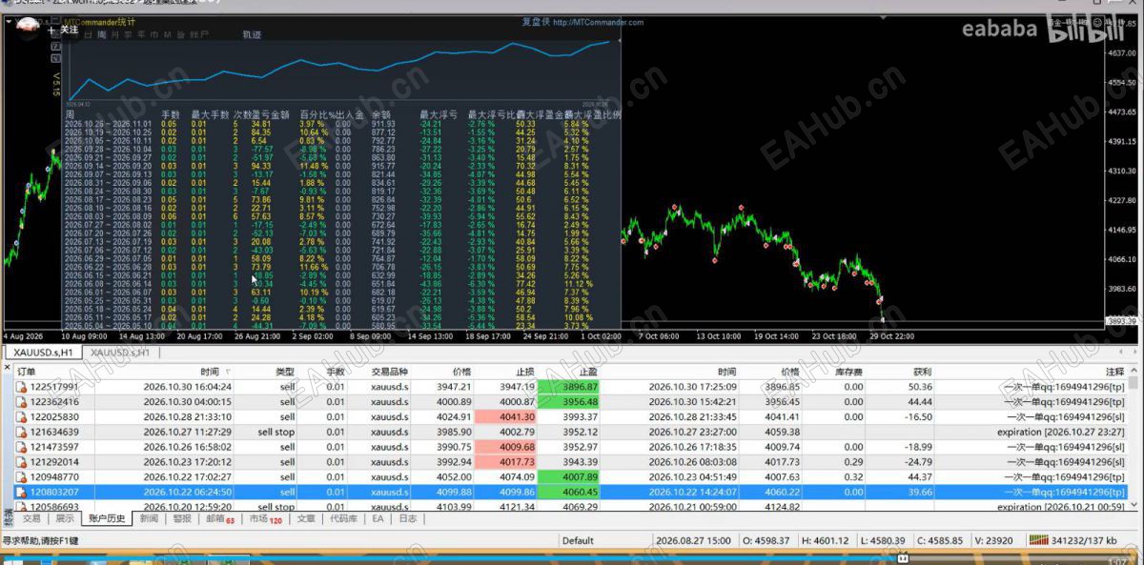Viewport: 1144px width, 565px height.
Task: Click the order icon for ticket 121473597
Action: [21, 447]
